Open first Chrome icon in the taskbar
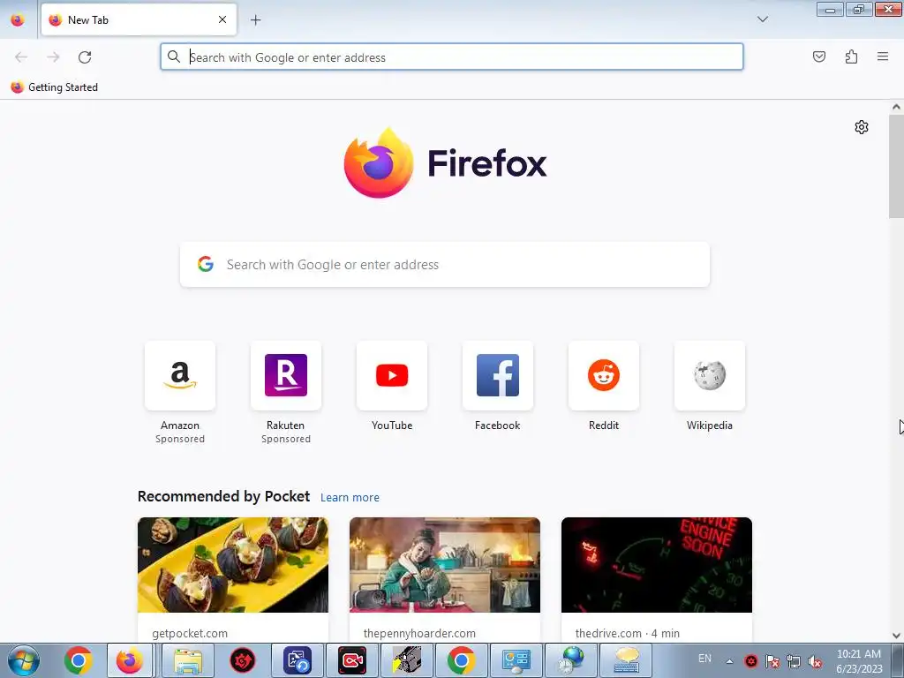 click(x=79, y=660)
